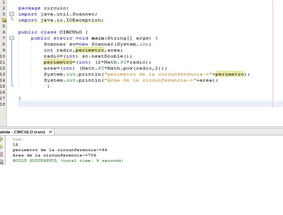Viewport: 283px width, 215px height.
Task: Select highlighted perimetro variable on line 9
Action: 90,50
